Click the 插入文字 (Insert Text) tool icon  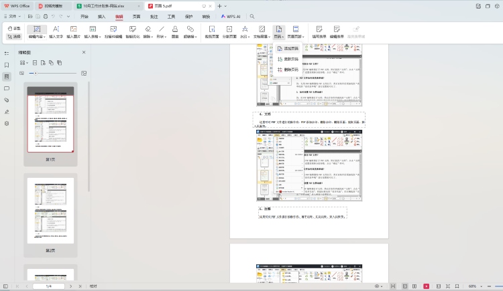point(56,29)
